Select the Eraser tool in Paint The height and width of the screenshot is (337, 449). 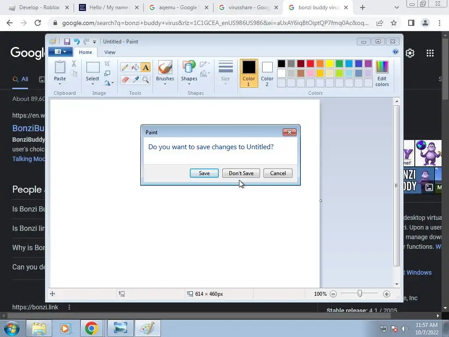(x=125, y=79)
